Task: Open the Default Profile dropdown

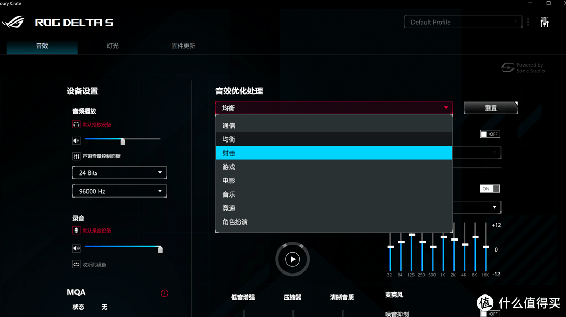Action: tap(462, 22)
